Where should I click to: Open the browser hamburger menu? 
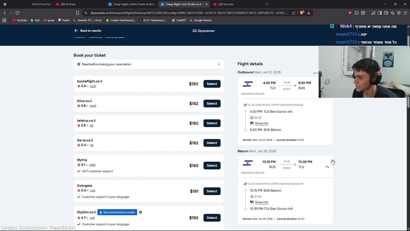click(x=405, y=13)
